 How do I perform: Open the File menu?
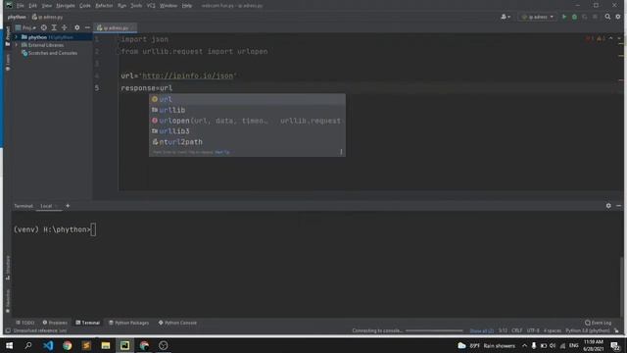tap(20, 6)
